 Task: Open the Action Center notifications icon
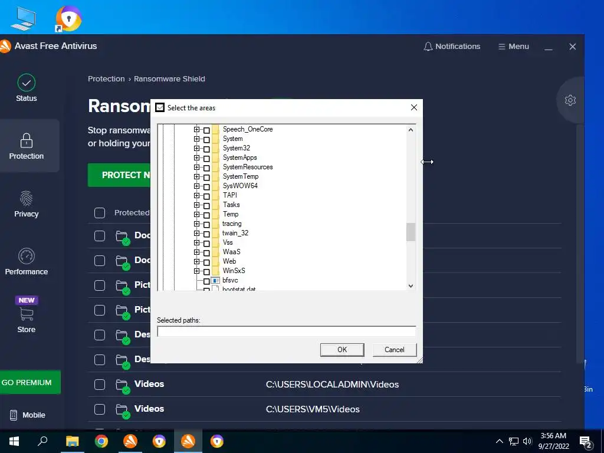586,442
